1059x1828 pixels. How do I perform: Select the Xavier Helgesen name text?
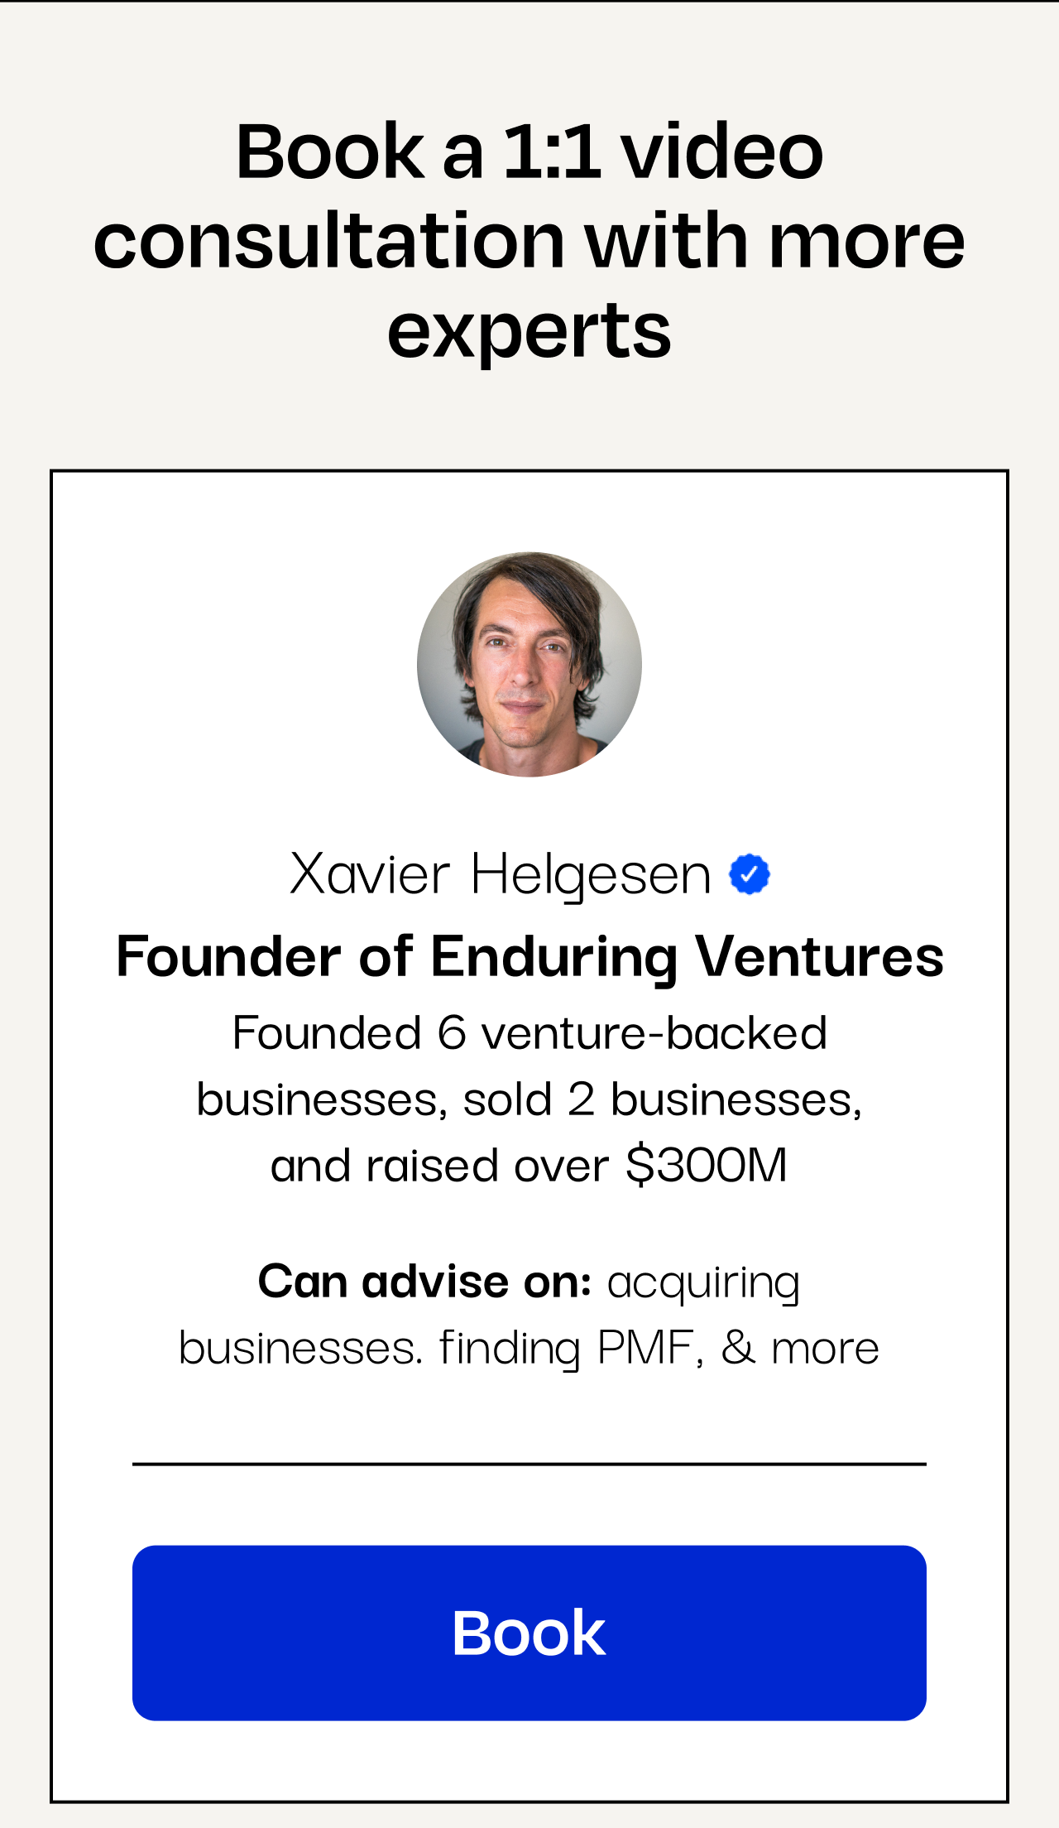pyautogui.click(x=501, y=874)
